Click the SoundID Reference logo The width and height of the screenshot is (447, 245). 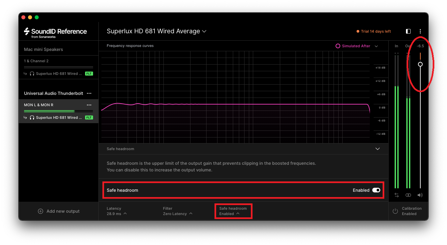[x=55, y=32]
